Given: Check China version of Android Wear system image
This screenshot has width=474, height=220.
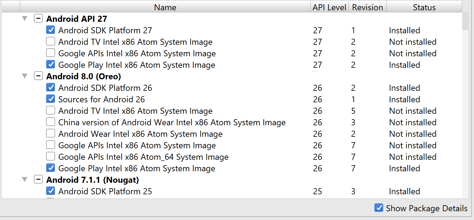Looking at the screenshot, I should click(50, 122).
